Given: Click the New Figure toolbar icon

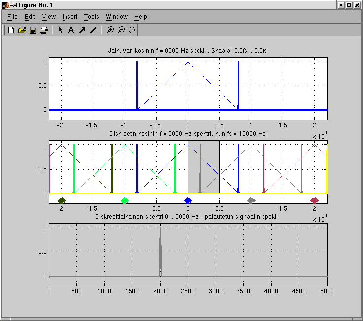Looking at the screenshot, I should click(11, 30).
